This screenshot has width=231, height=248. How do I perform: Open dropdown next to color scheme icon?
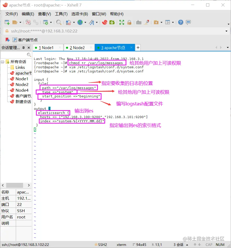(74, 22)
